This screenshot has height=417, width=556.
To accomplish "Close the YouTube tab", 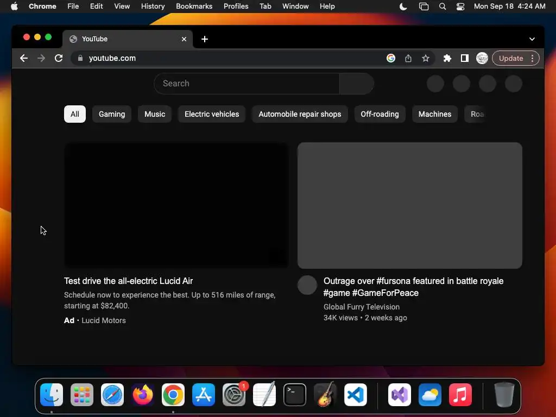I will click(x=184, y=39).
